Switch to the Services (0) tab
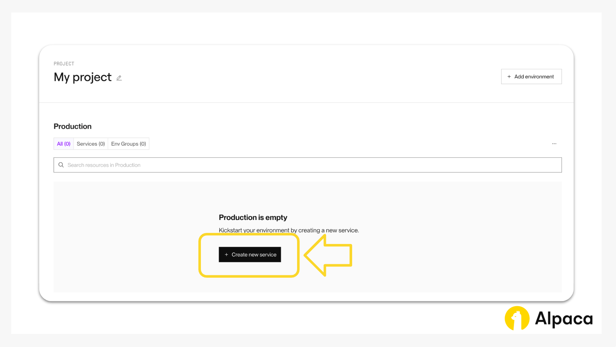This screenshot has height=347, width=616. tap(91, 144)
